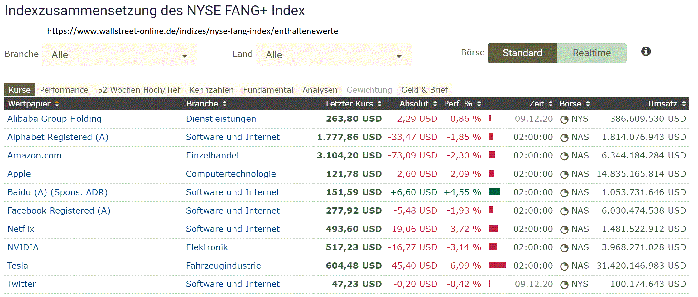Sort by Perf. % arrow icon

coord(479,104)
